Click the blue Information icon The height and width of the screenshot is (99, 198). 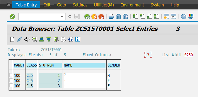[x=78, y=39]
